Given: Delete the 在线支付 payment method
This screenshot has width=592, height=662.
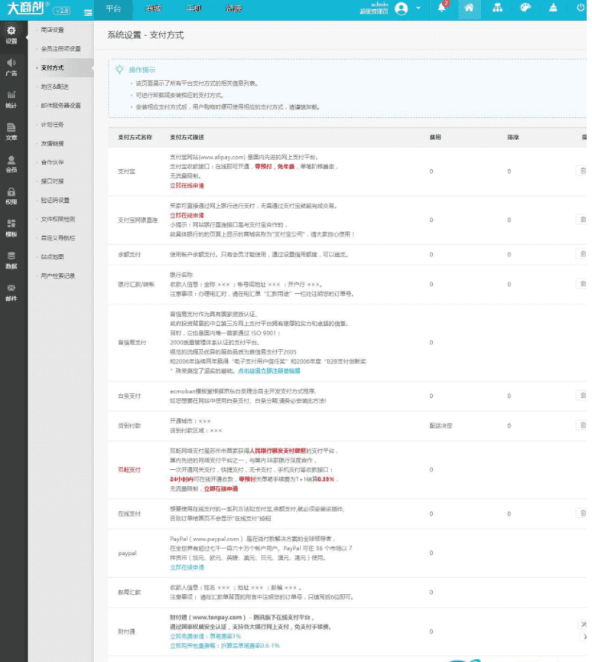Looking at the screenshot, I should point(582,514).
